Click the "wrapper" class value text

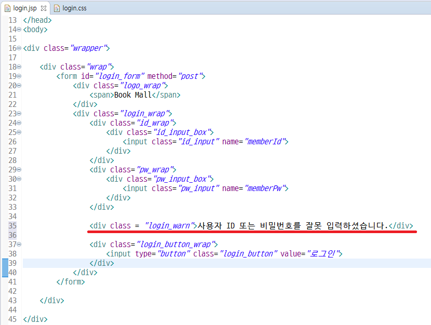(x=88, y=48)
